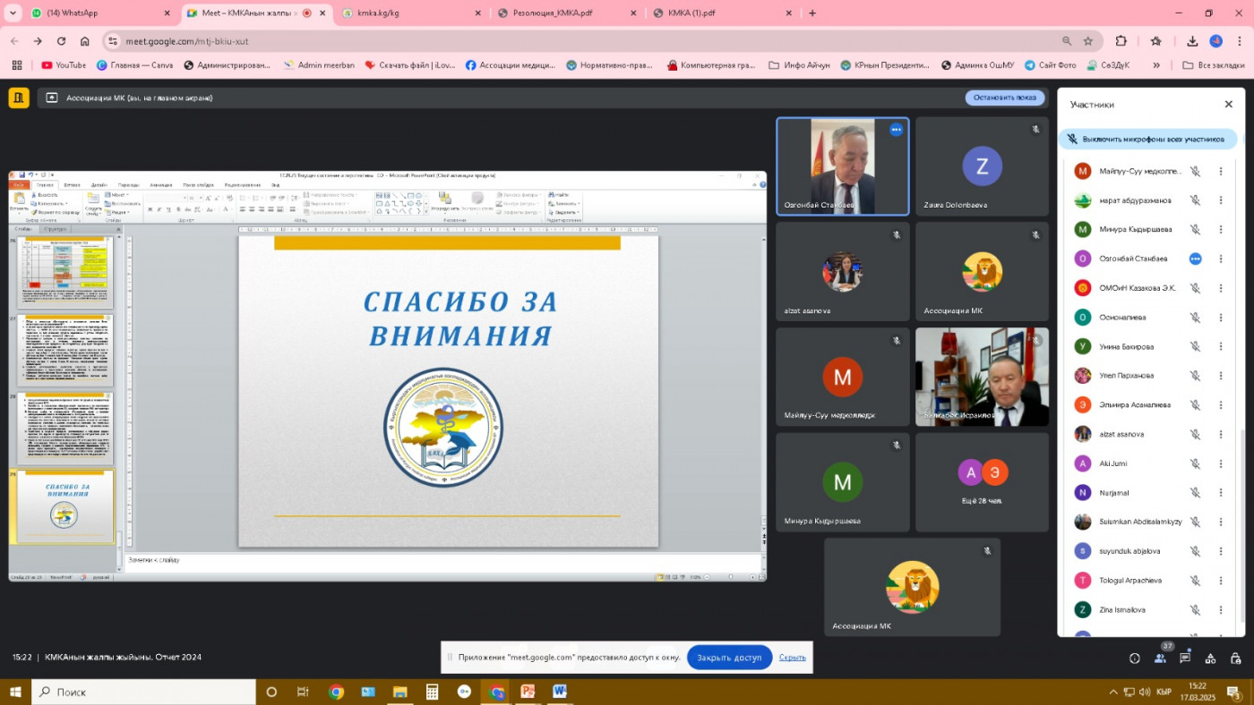Viewport: 1254px width, 705px height.
Task: Switch to the Резолюция_КМКА.pdf tab
Action: 564,13
